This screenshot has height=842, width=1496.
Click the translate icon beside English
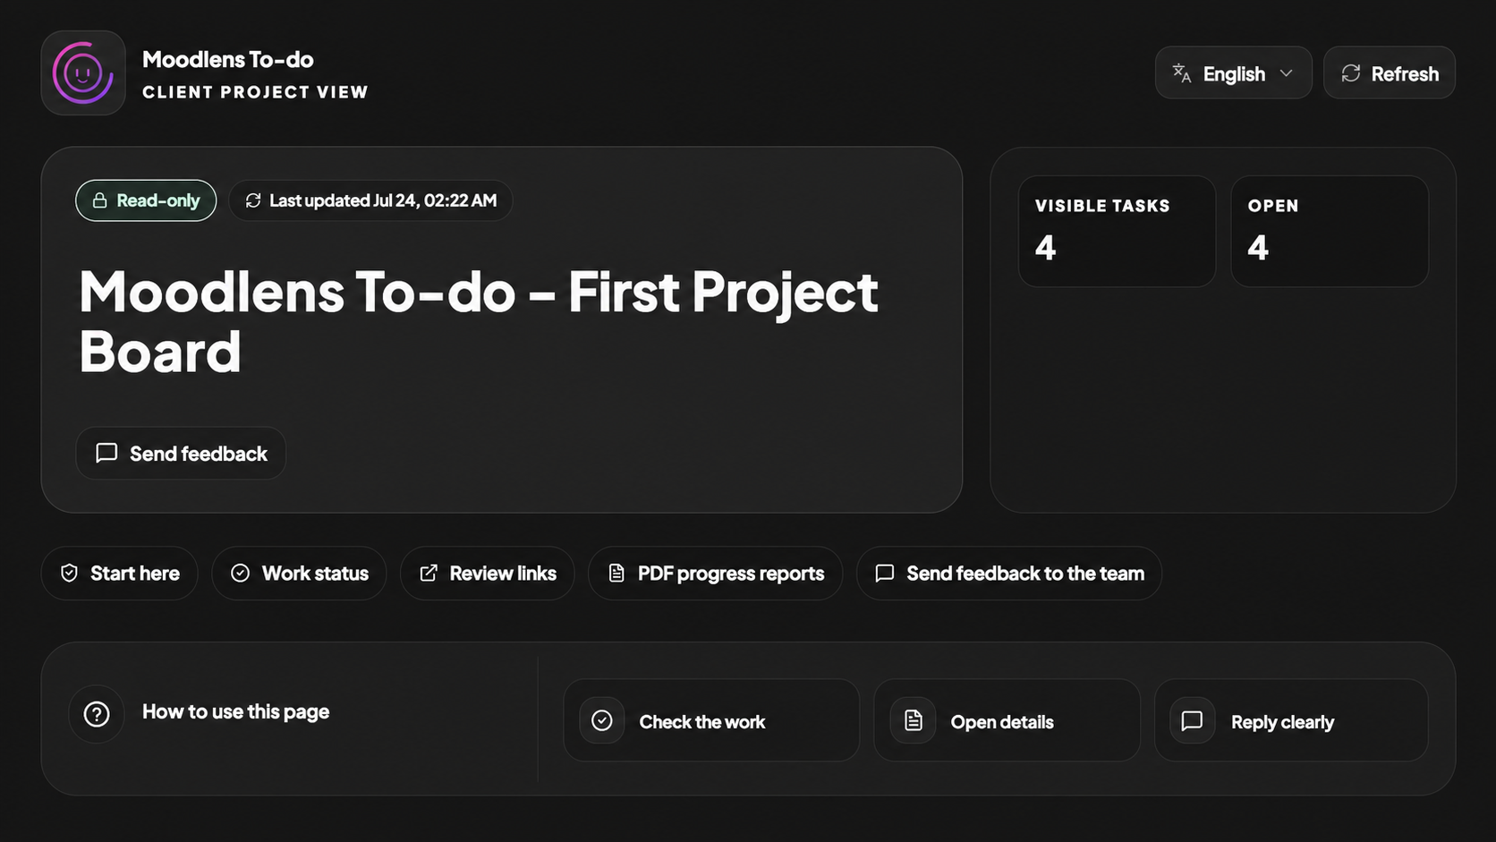[x=1181, y=73]
